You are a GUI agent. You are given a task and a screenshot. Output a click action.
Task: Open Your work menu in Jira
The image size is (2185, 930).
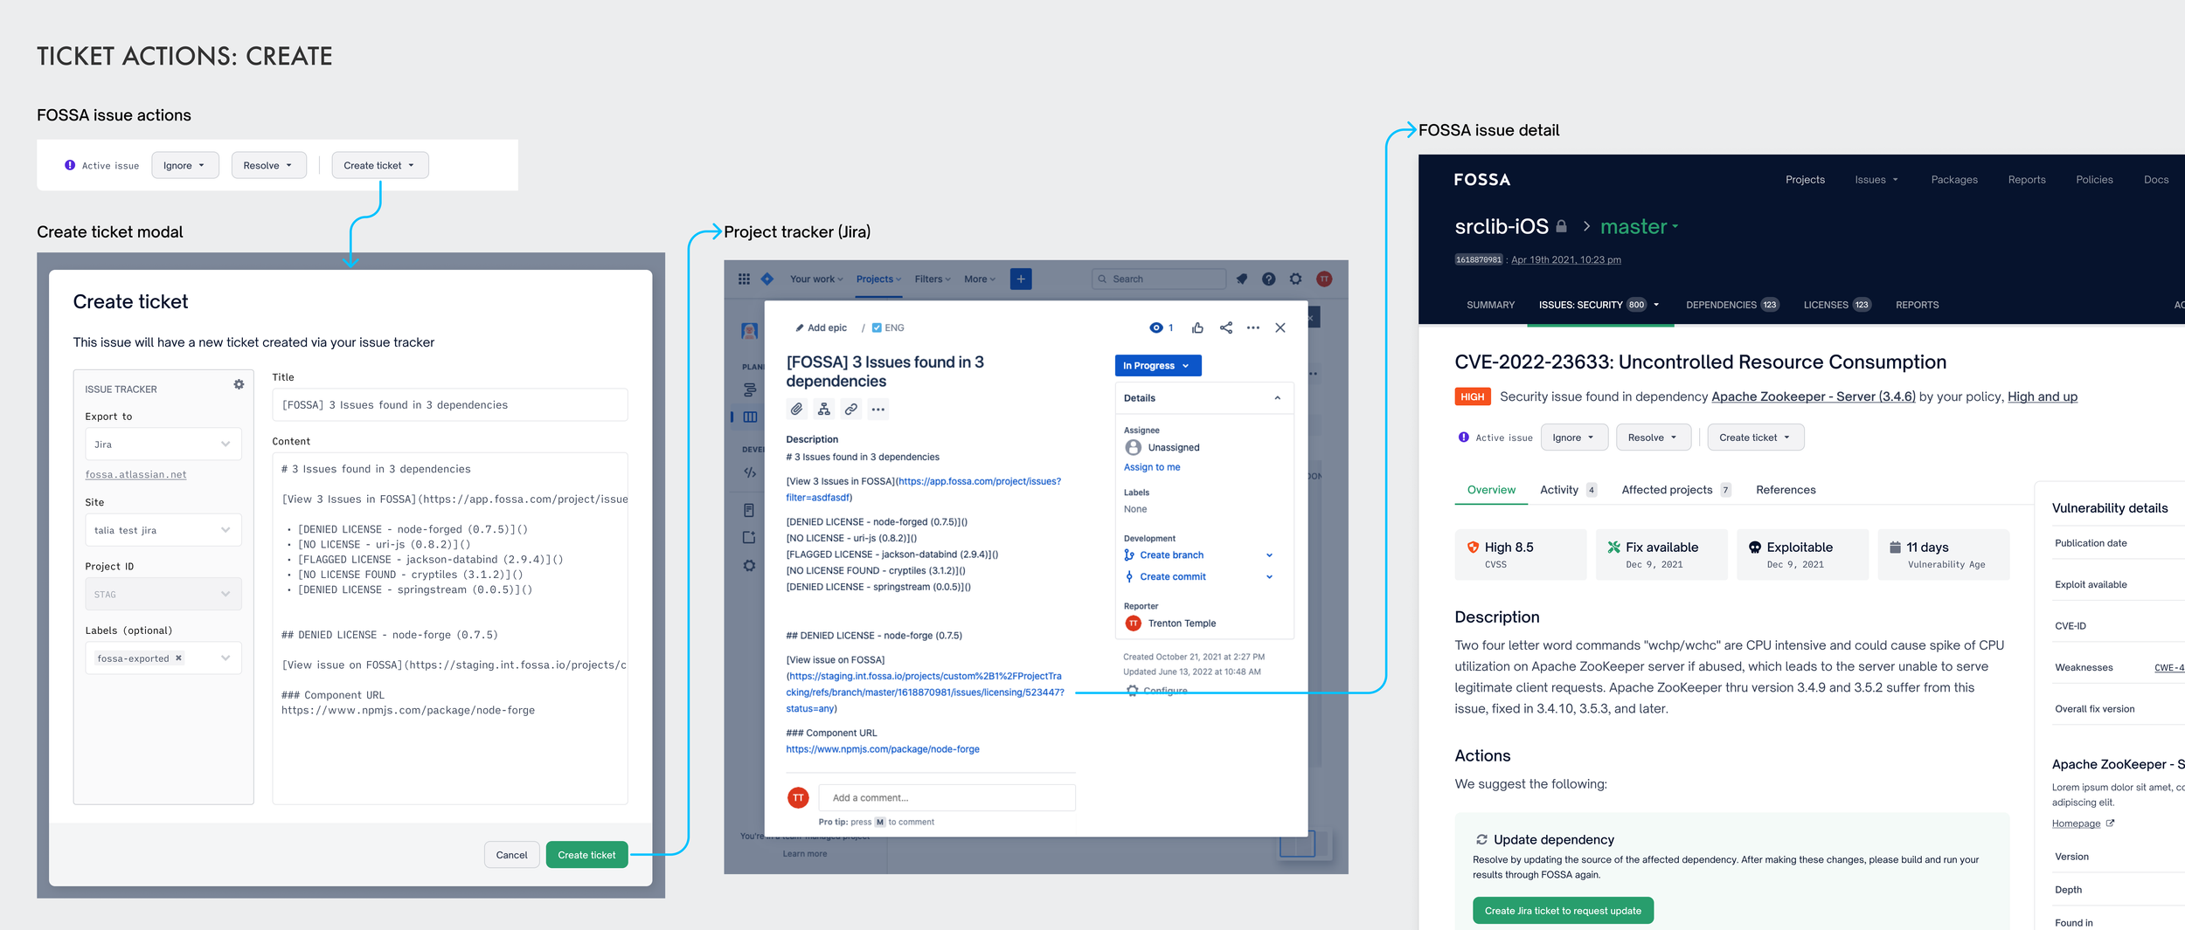816,279
